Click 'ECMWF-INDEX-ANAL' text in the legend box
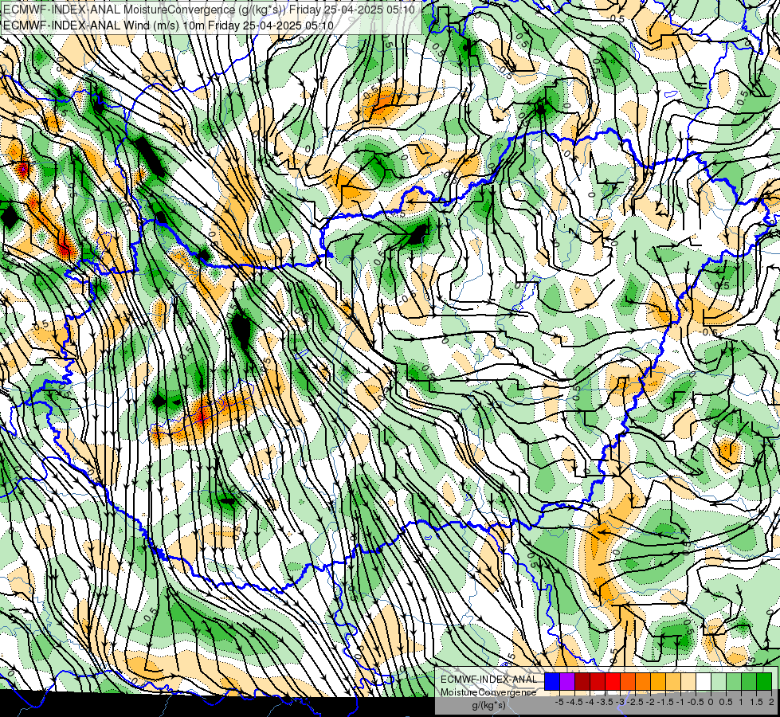Image resolution: width=780 pixels, height=717 pixels. pyautogui.click(x=489, y=680)
